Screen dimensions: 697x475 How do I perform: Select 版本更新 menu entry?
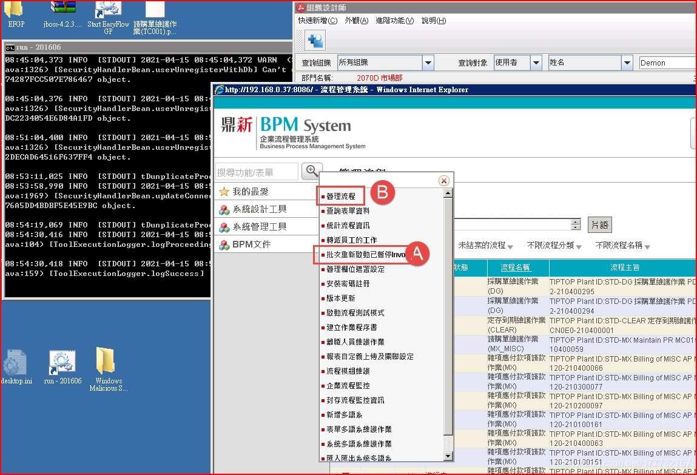[341, 298]
